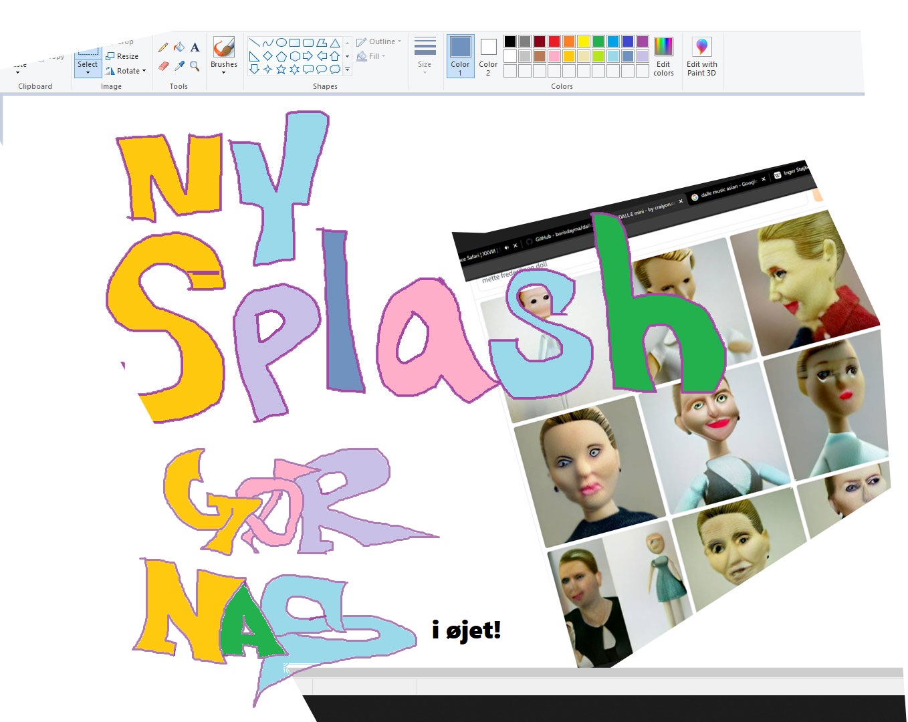The width and height of the screenshot is (908, 722).
Task: Switch to the Color 2 selector
Action: pyautogui.click(x=488, y=56)
